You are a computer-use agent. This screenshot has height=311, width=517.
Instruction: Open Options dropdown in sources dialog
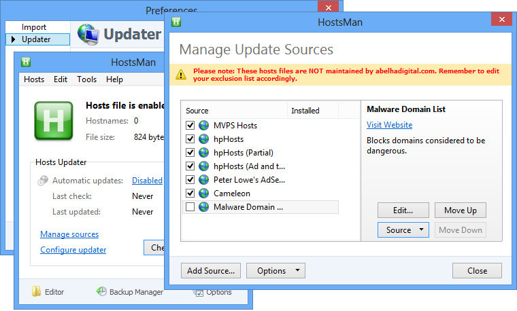tap(276, 270)
